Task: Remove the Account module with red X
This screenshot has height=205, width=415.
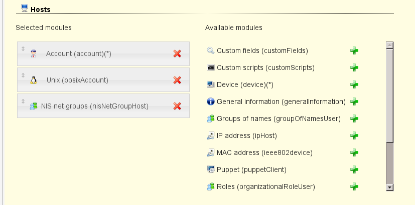Action: 177,53
